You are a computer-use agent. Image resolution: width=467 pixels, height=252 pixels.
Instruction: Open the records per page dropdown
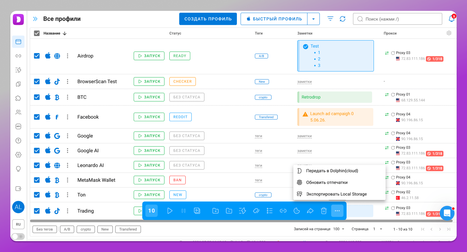click(x=339, y=229)
